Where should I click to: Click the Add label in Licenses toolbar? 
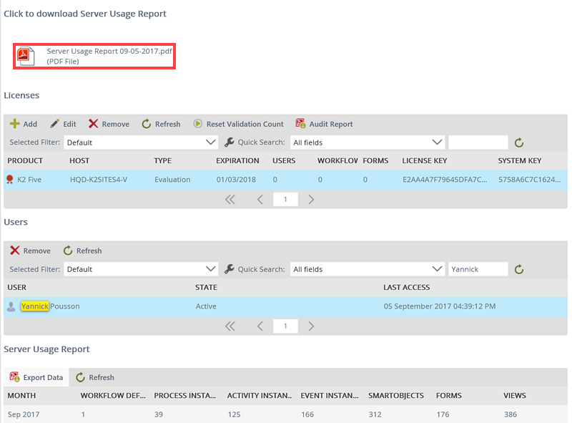pyautogui.click(x=30, y=125)
